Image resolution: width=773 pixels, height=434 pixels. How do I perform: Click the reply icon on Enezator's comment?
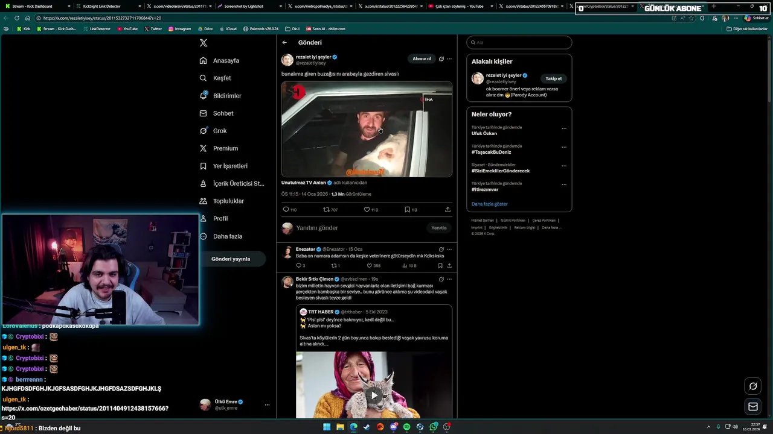click(x=298, y=265)
